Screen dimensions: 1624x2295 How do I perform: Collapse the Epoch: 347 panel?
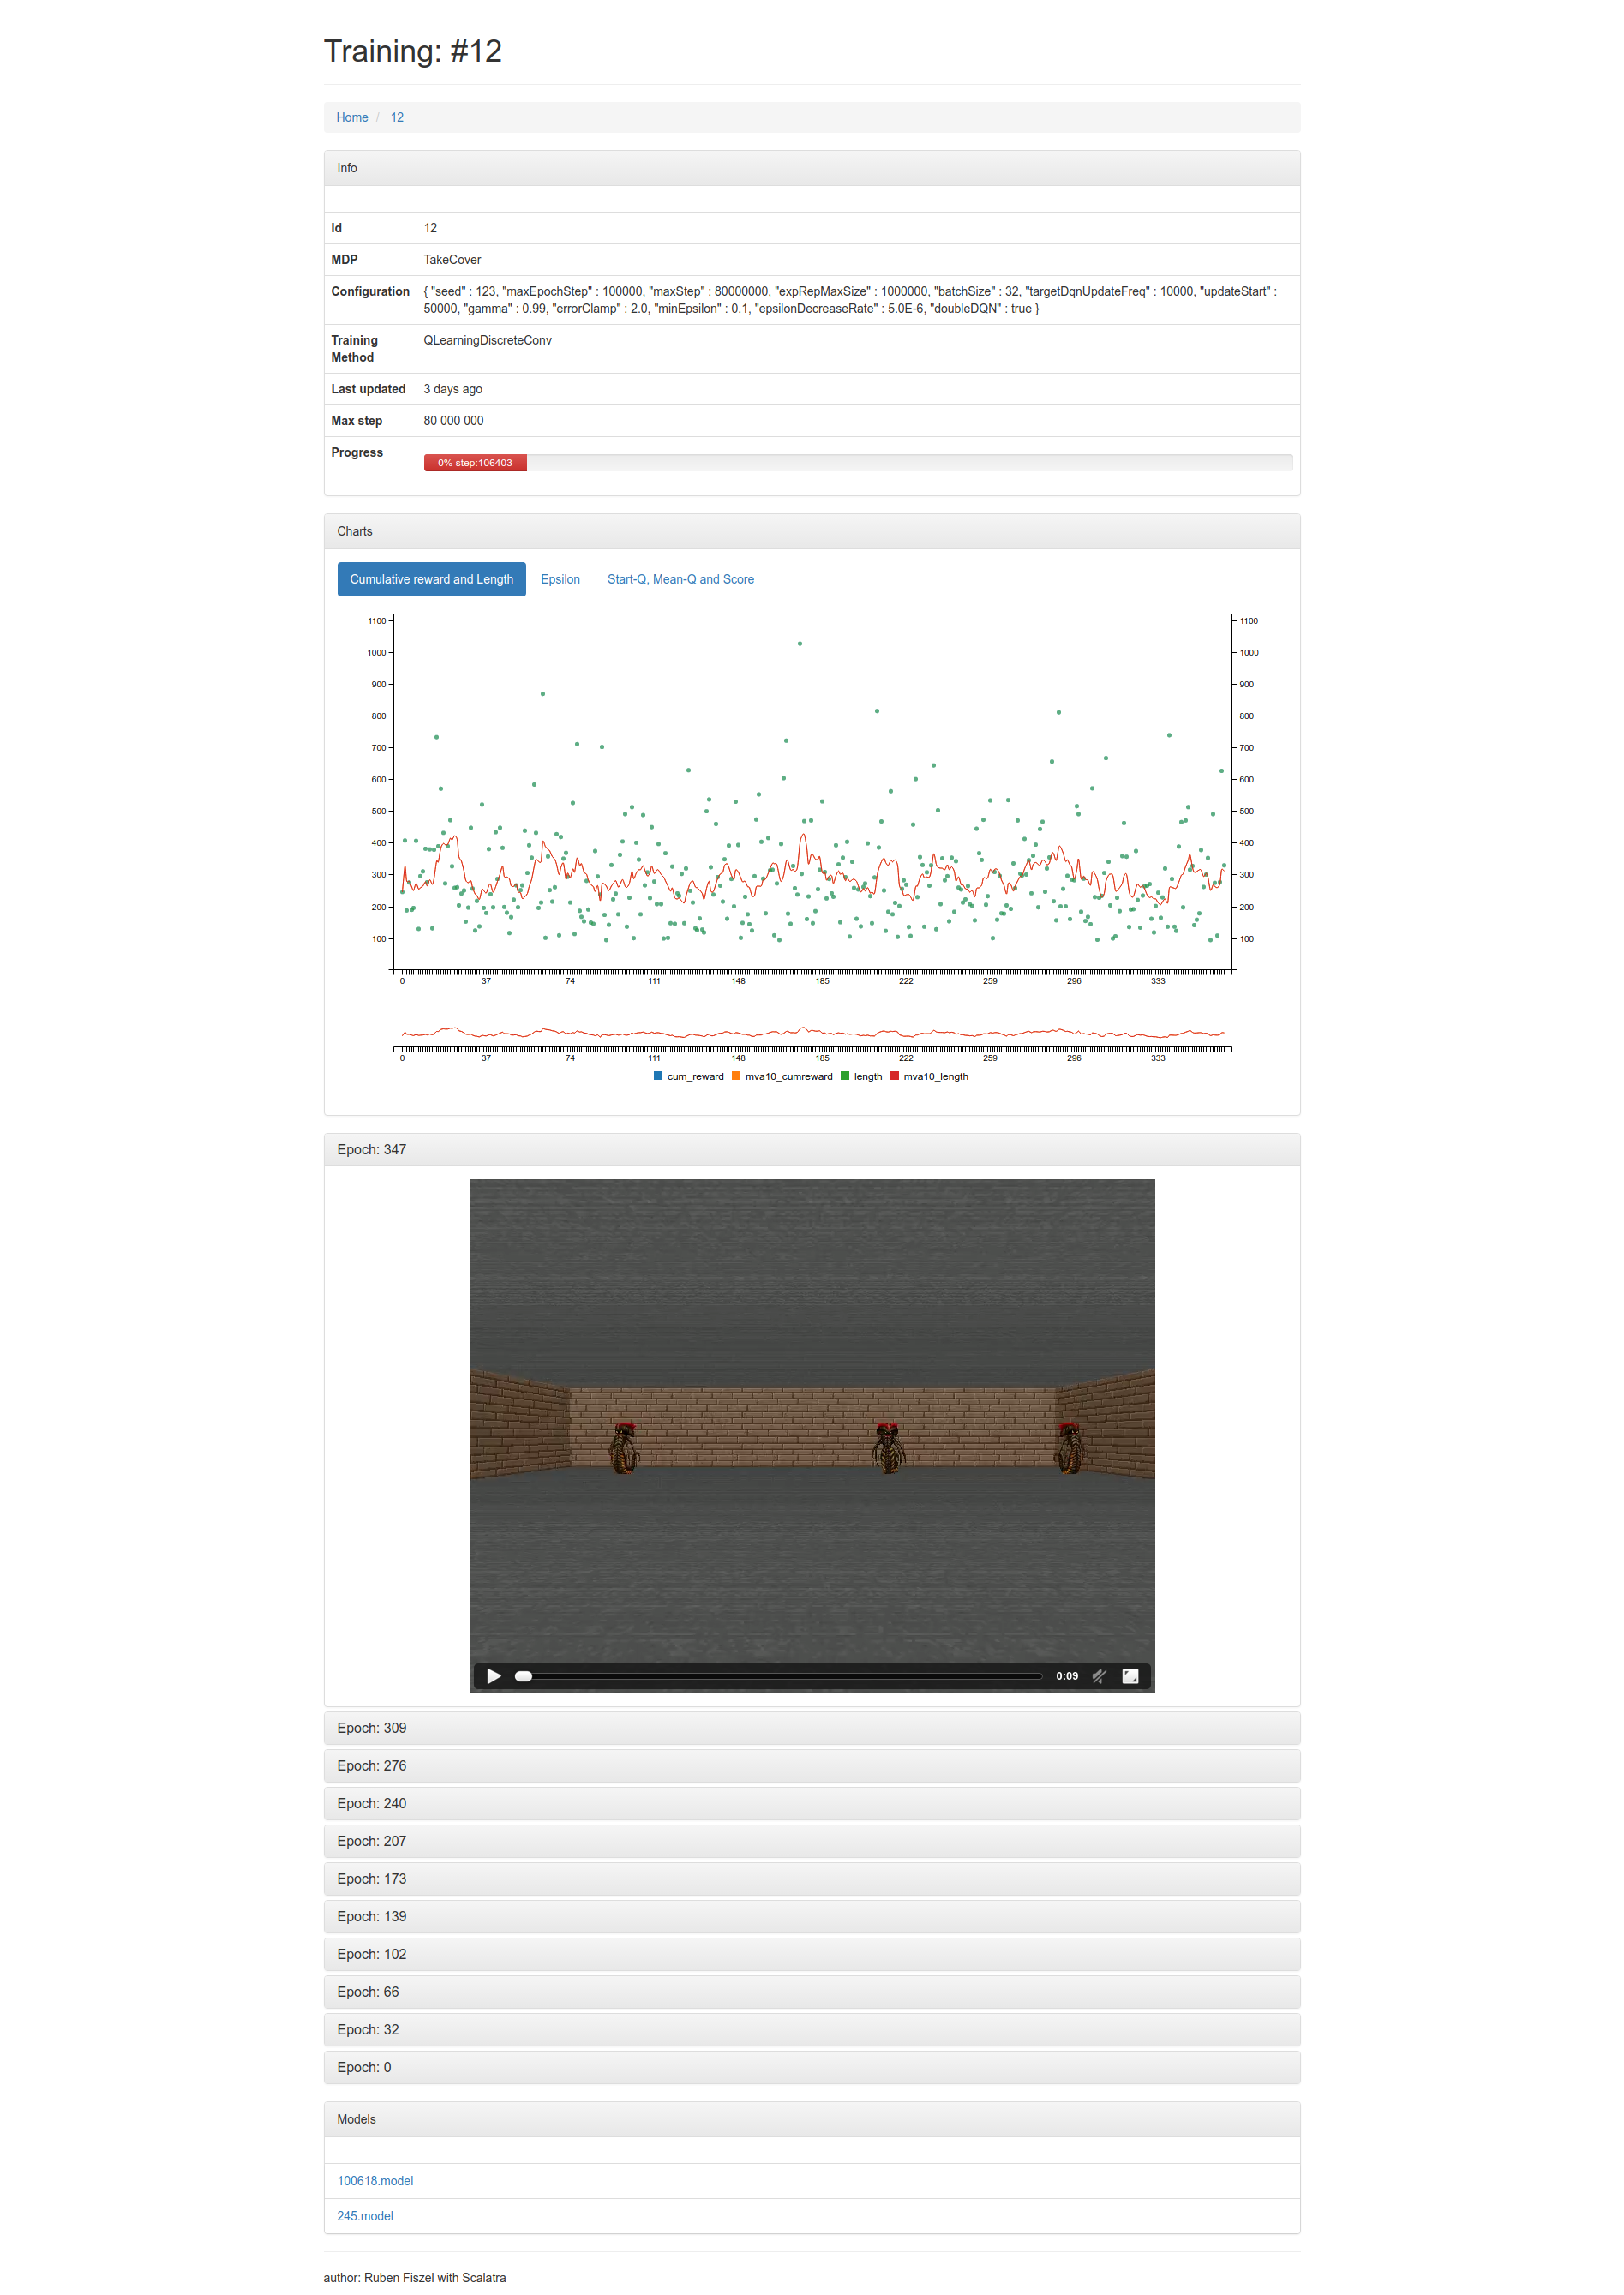(812, 1149)
